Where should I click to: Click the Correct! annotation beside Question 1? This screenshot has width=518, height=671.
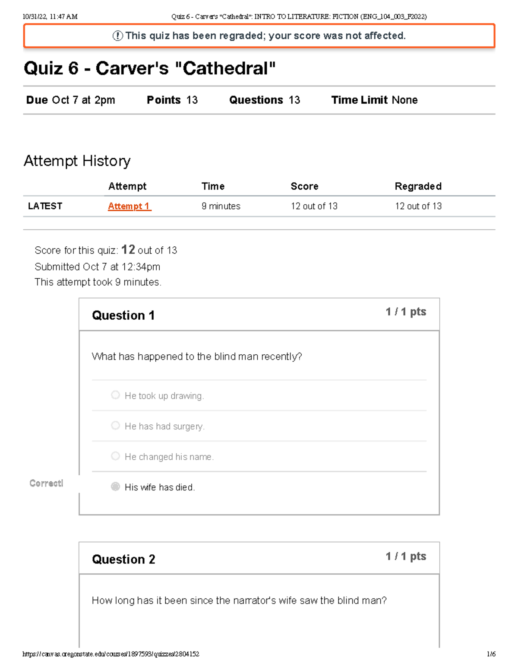click(x=46, y=483)
